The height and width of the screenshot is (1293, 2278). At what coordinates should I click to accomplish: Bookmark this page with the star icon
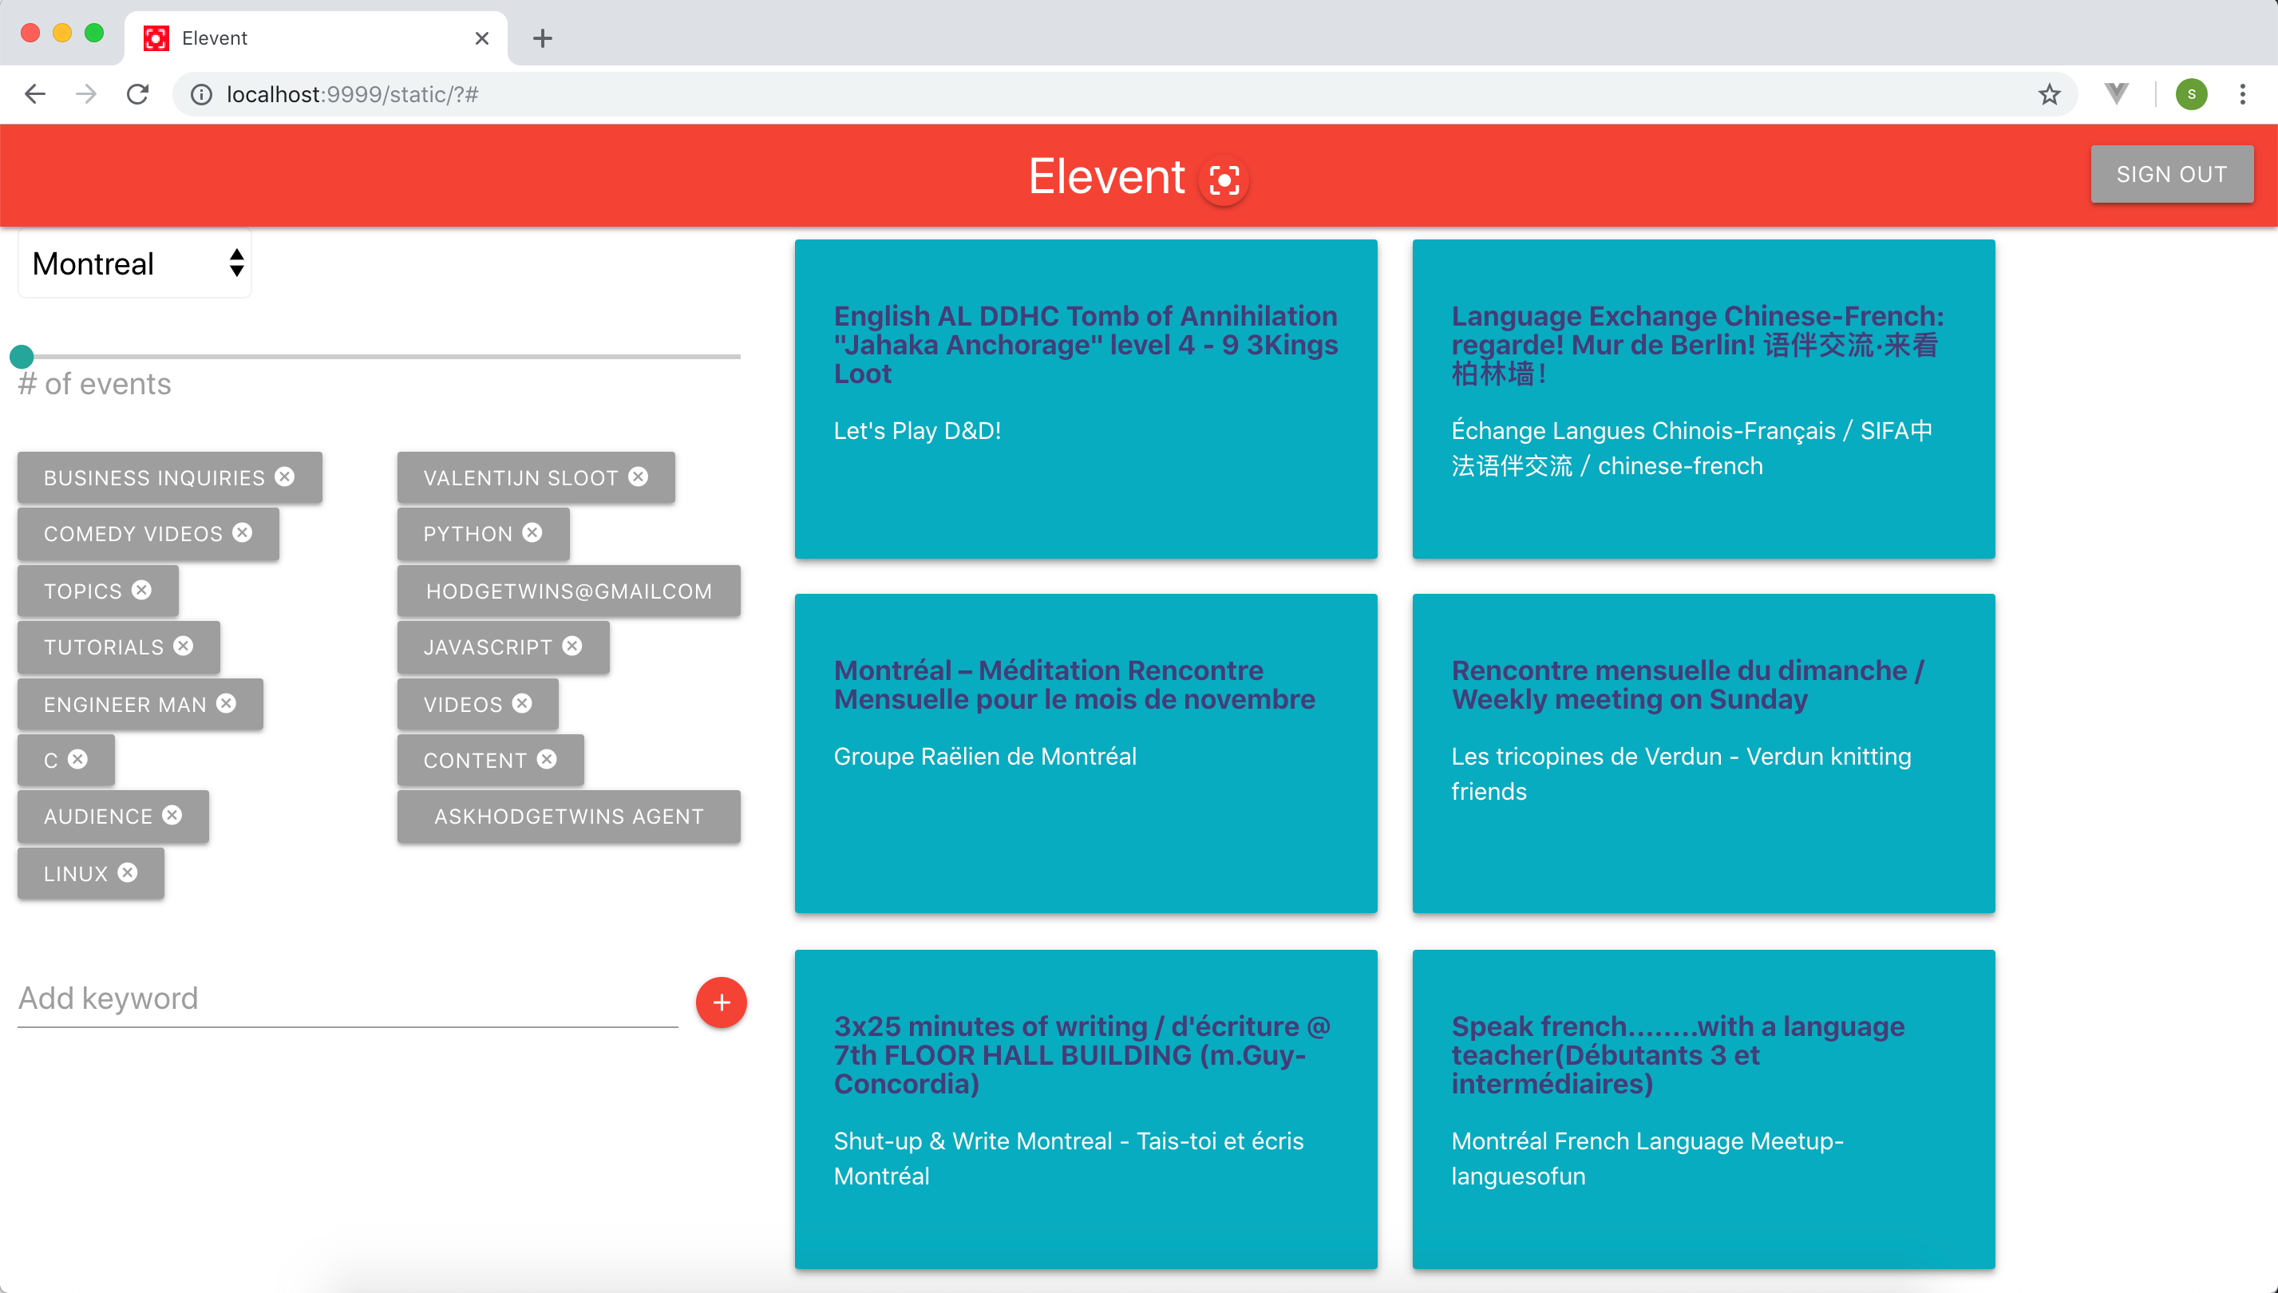coord(2049,94)
